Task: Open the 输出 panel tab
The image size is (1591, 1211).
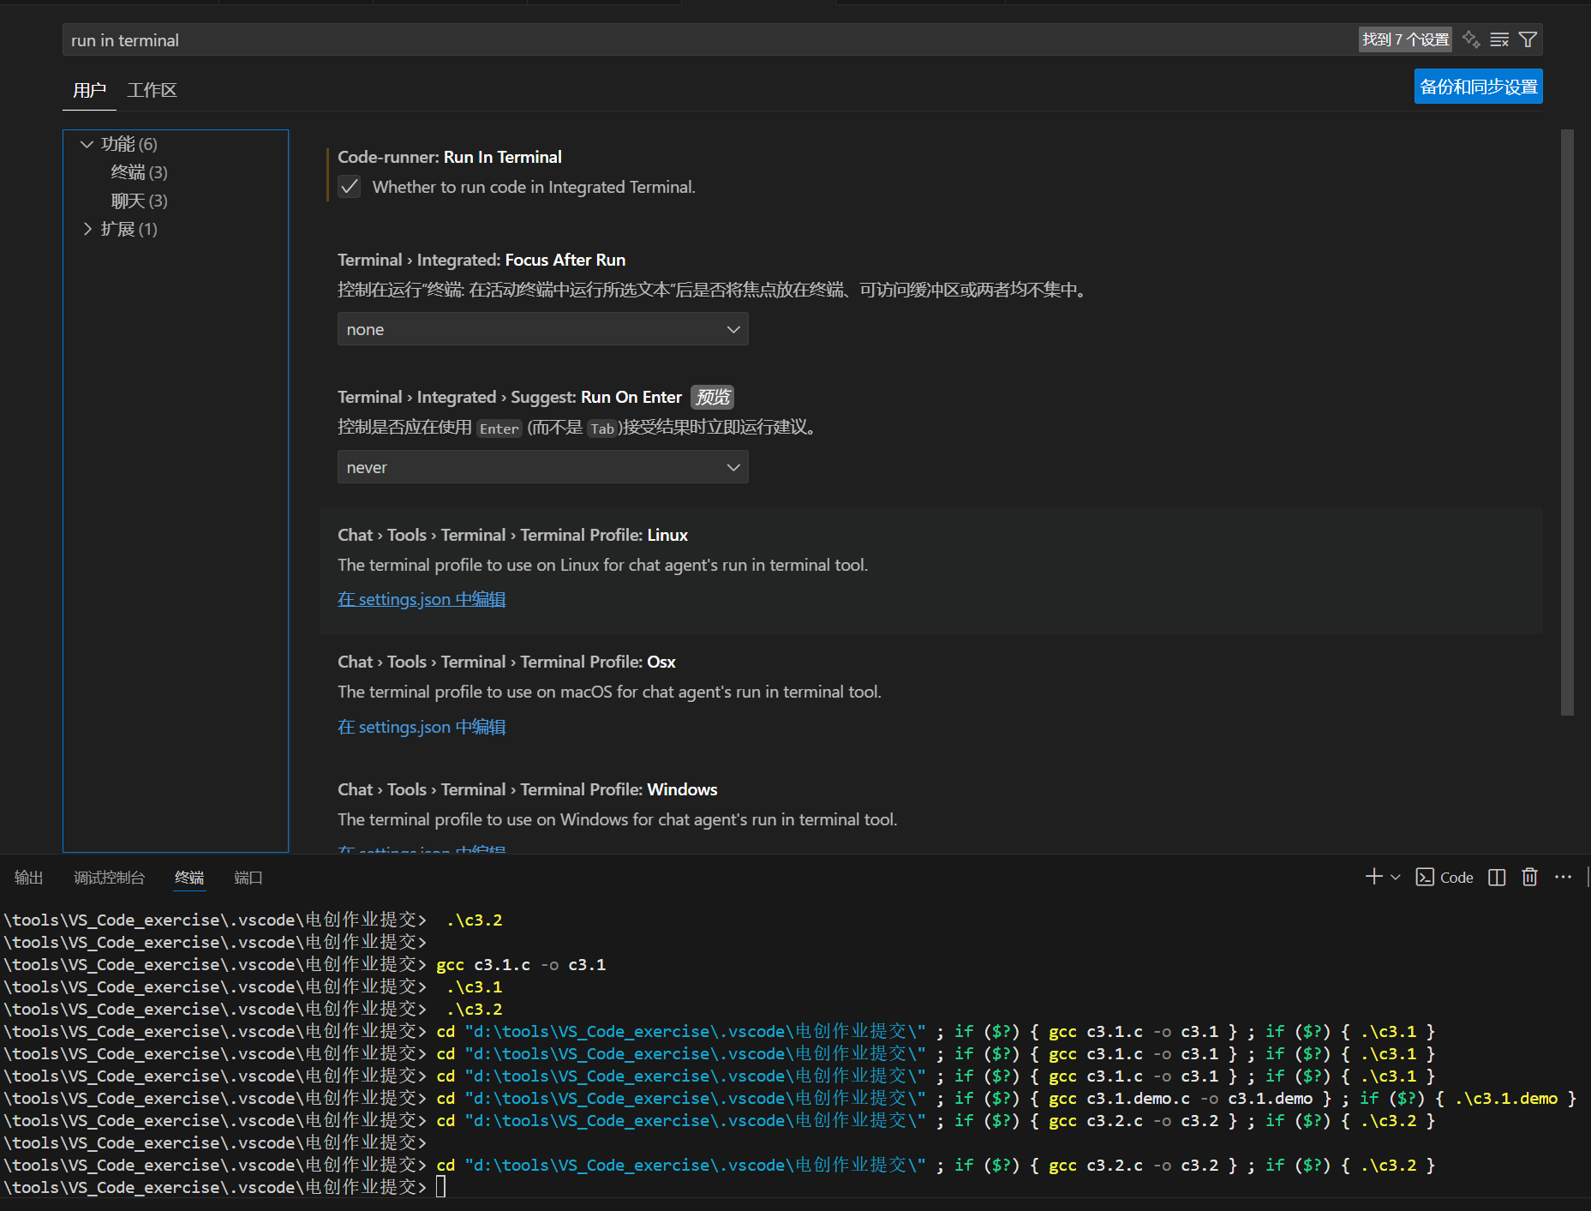Action: pos(28,878)
